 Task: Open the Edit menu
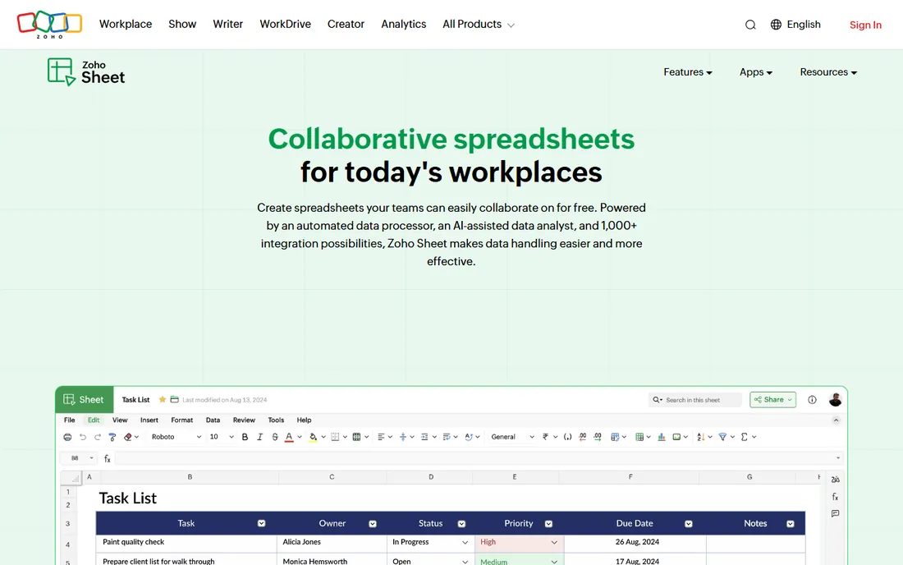click(94, 420)
